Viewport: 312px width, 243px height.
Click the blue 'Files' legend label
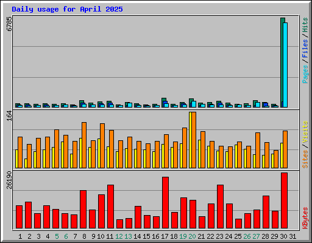(x=305, y=49)
